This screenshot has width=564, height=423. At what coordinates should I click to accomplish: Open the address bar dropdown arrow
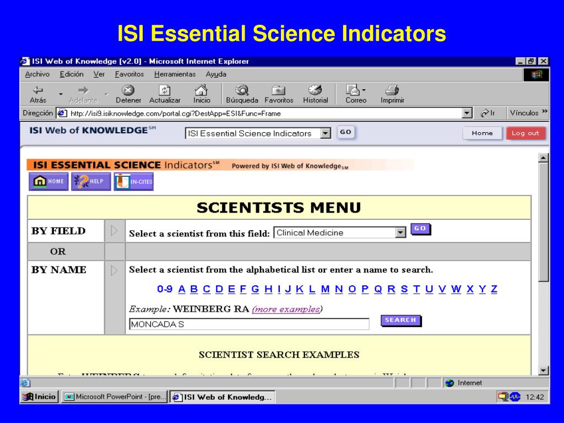click(x=467, y=113)
